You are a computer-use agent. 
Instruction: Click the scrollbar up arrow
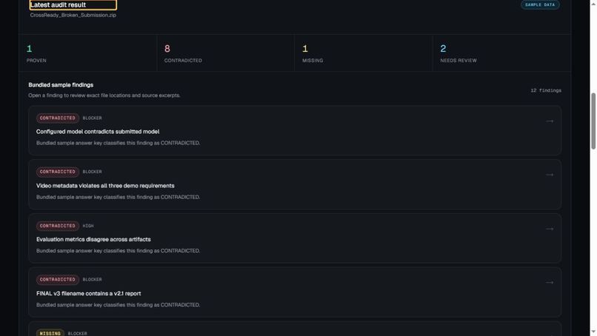point(593,3)
